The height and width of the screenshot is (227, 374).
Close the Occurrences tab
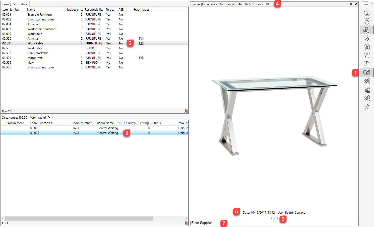tap(49, 117)
